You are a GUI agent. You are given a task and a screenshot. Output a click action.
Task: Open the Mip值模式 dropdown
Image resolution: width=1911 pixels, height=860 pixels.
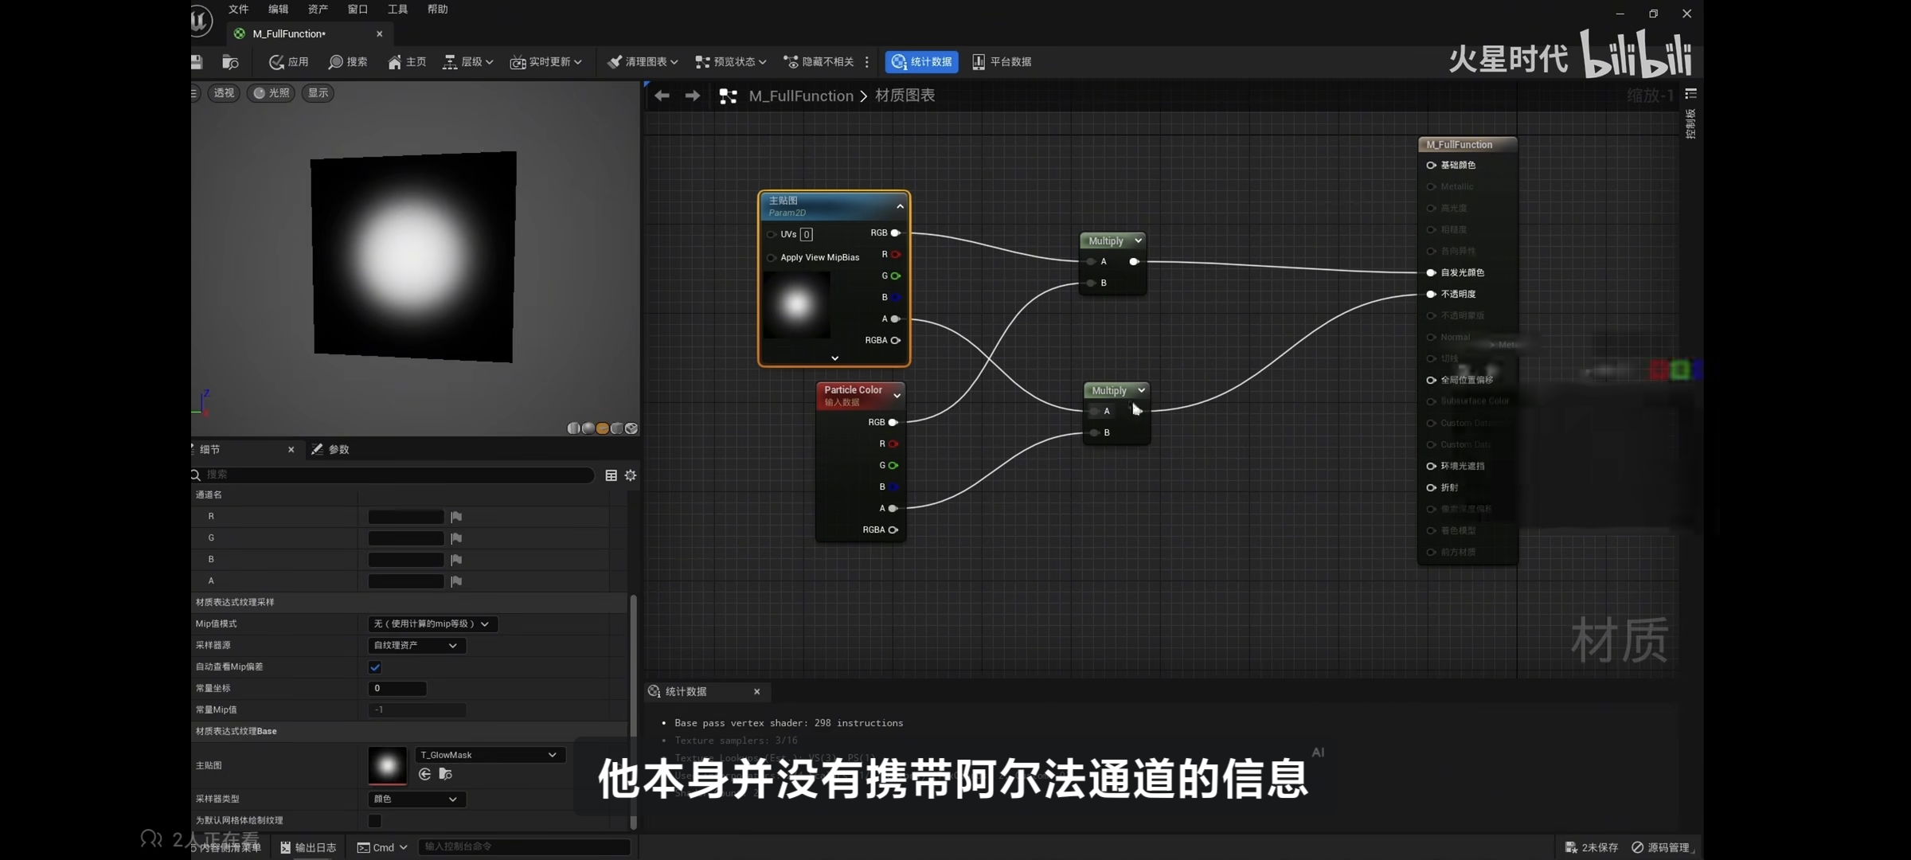432,624
